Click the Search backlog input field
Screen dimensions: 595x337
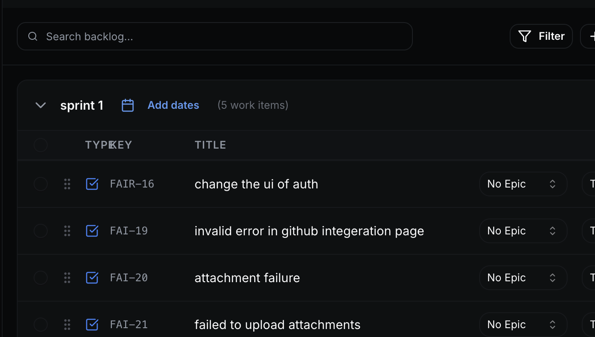[215, 36]
